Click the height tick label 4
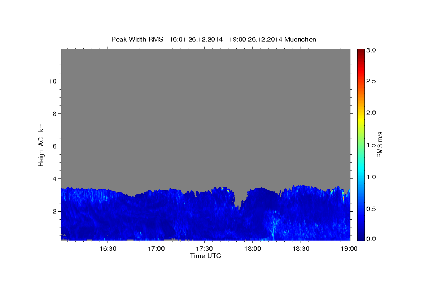The width and height of the screenshot is (433, 289). coord(54,178)
